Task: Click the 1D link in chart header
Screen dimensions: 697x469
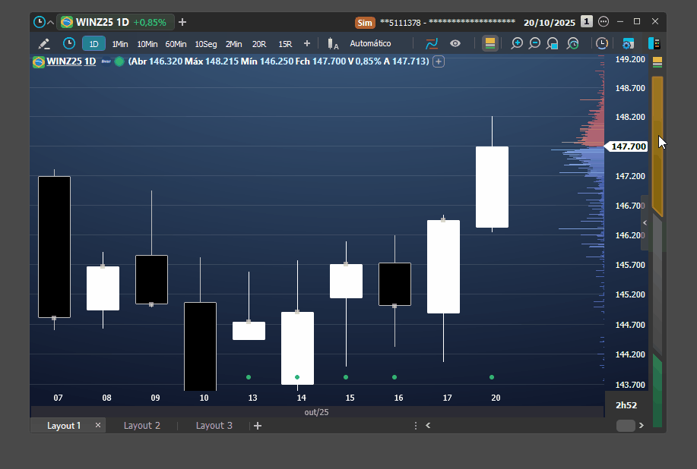Action: click(x=90, y=61)
